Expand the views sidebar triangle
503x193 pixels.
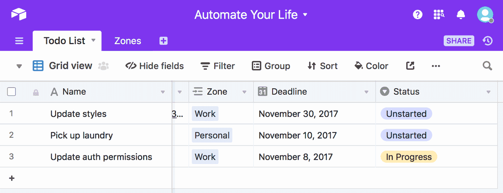coord(19,66)
